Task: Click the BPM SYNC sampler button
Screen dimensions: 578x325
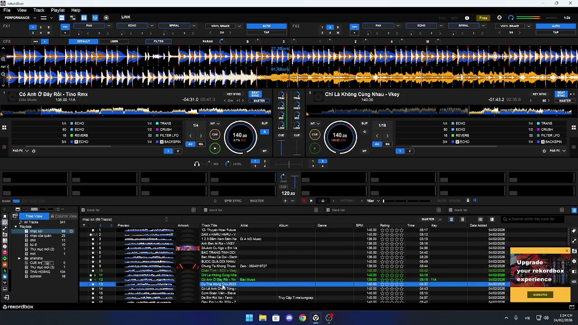Action: point(233,201)
